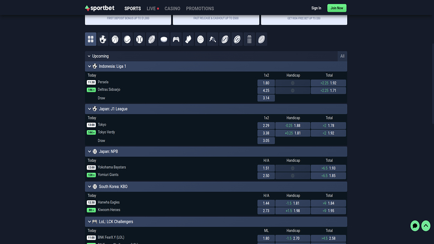Select the all sports grid icon
This screenshot has width=434, height=244.
coord(91,39)
